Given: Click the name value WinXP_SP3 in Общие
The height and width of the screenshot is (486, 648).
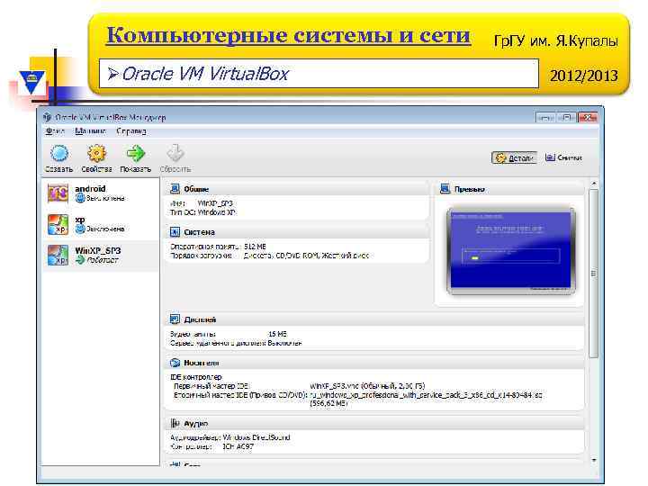Looking at the screenshot, I should 215,203.
